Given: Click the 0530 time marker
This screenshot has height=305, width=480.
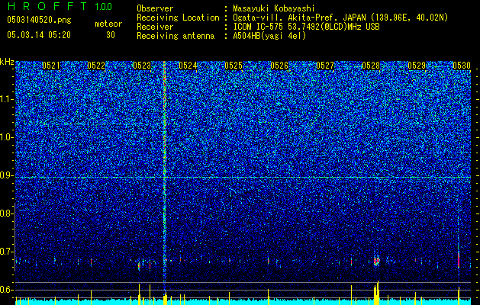Looking at the screenshot, I should pos(462,66).
